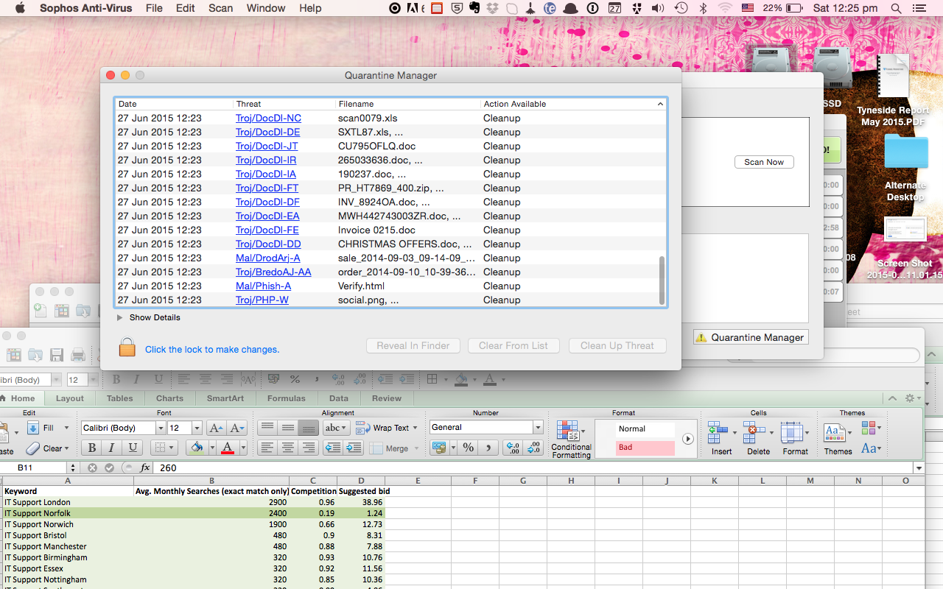Click the print icon in Excel toolbar
This screenshot has height=589, width=943.
point(78,356)
